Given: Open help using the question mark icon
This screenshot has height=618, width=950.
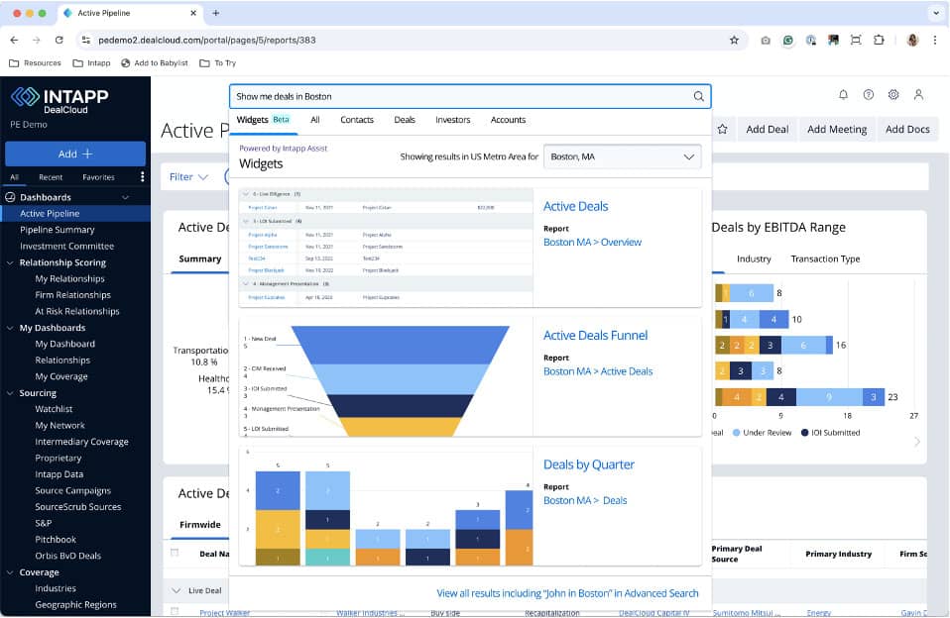Looking at the screenshot, I should tap(869, 94).
